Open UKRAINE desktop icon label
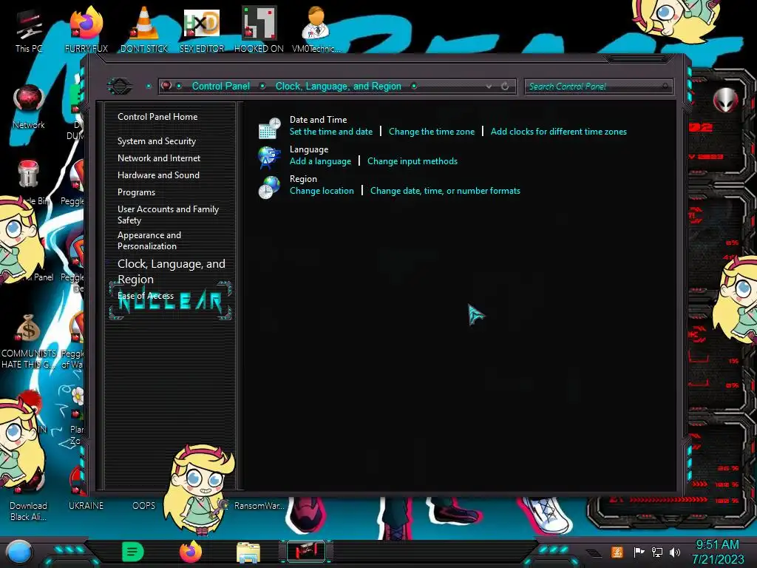The height and width of the screenshot is (568, 757). pos(86,506)
